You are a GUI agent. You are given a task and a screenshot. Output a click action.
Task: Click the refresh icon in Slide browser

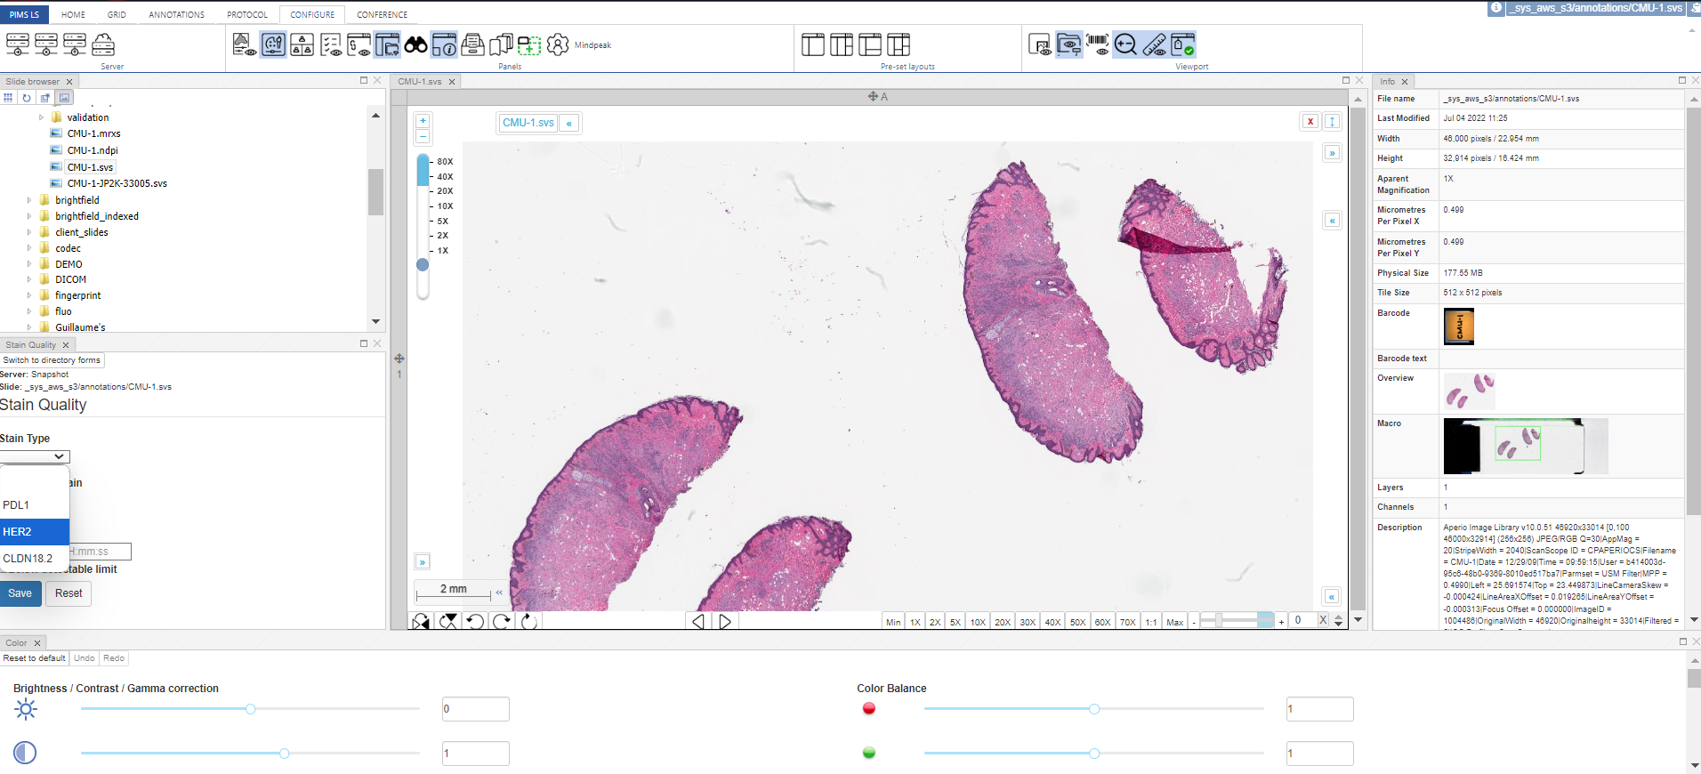point(27,98)
